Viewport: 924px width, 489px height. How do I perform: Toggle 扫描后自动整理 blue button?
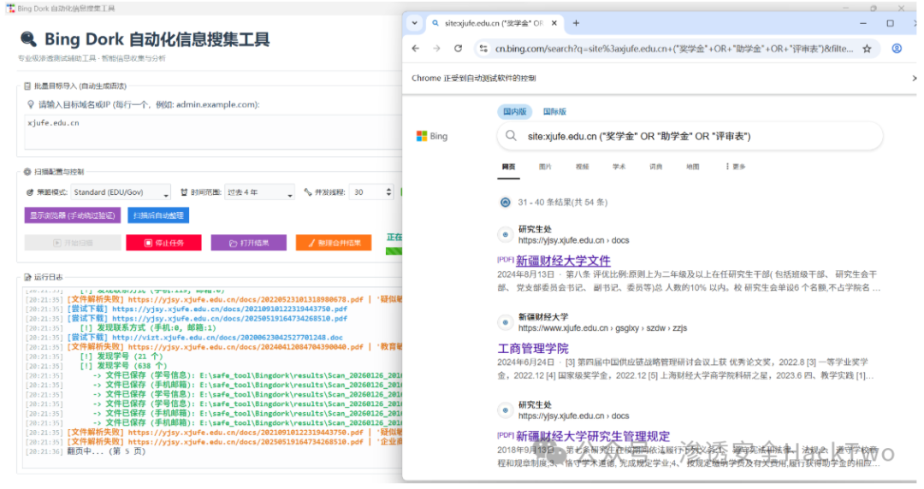[158, 215]
